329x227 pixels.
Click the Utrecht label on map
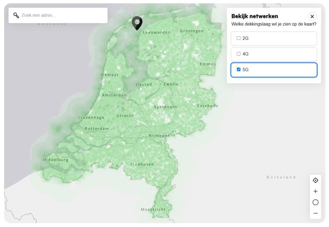click(x=125, y=116)
